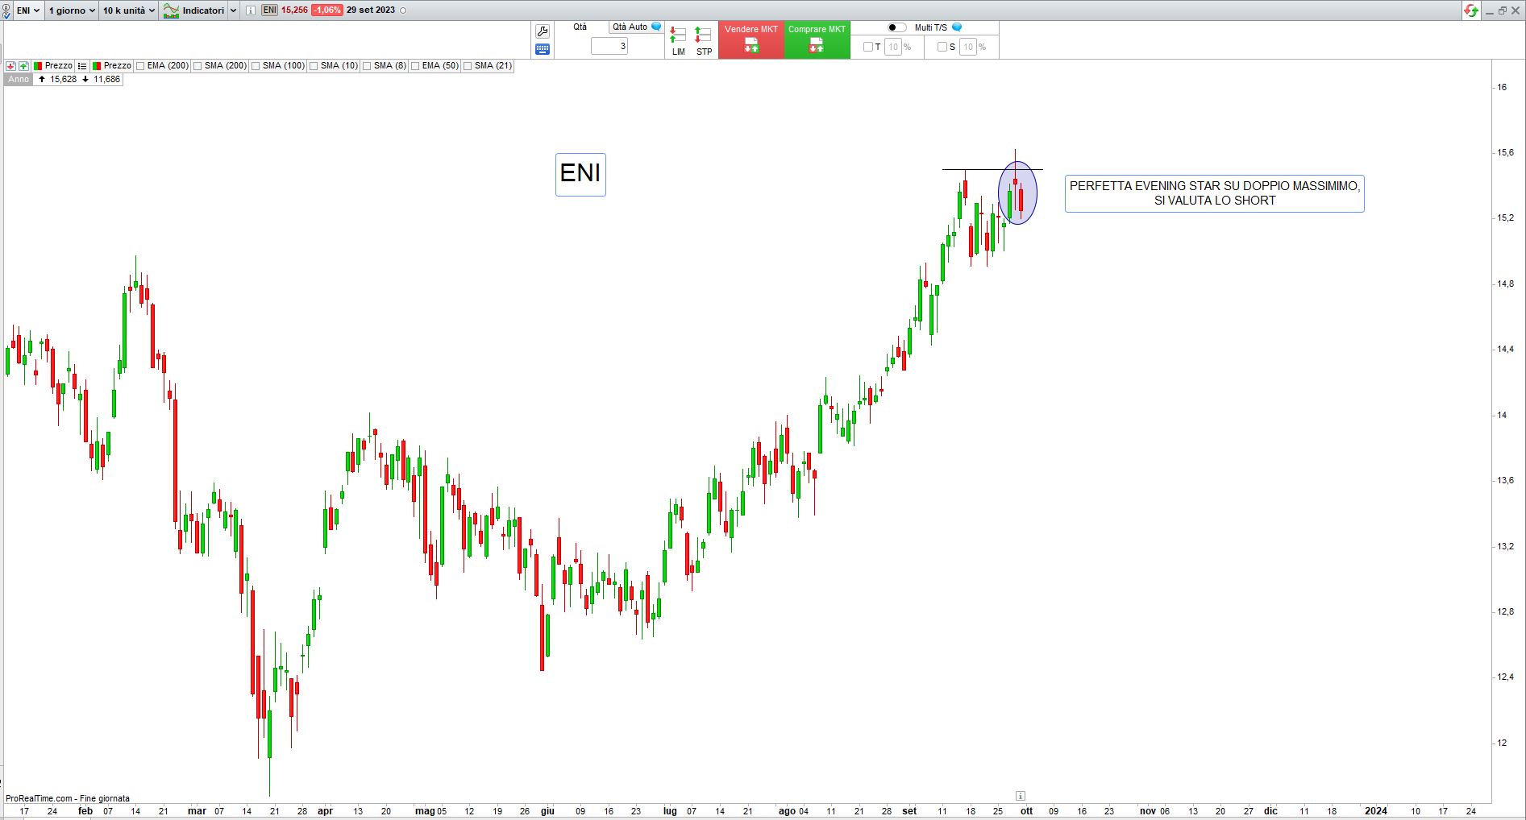Click the info icon next to Indicatori

pos(250,10)
